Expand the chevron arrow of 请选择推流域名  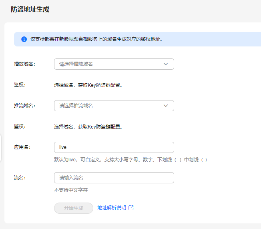click(166, 106)
